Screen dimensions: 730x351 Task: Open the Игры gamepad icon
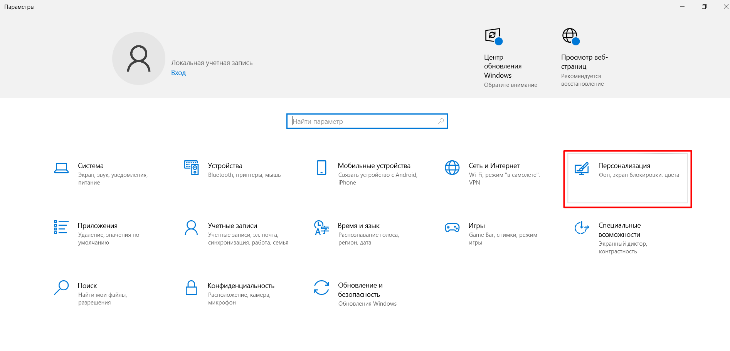coord(452,228)
